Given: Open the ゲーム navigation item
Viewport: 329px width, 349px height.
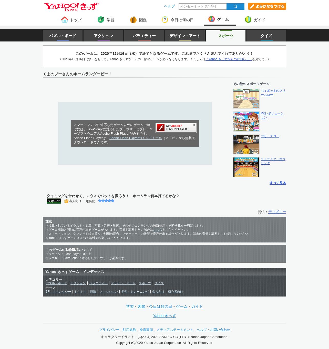Looking at the screenshot, I should point(220,19).
